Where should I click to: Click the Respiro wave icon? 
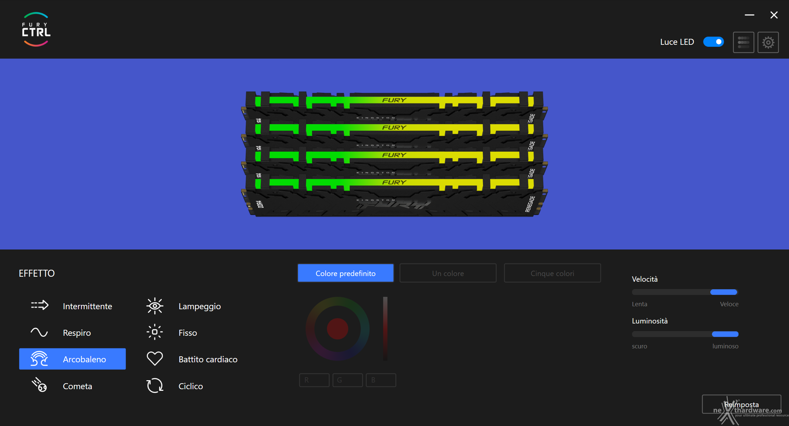[x=39, y=332]
